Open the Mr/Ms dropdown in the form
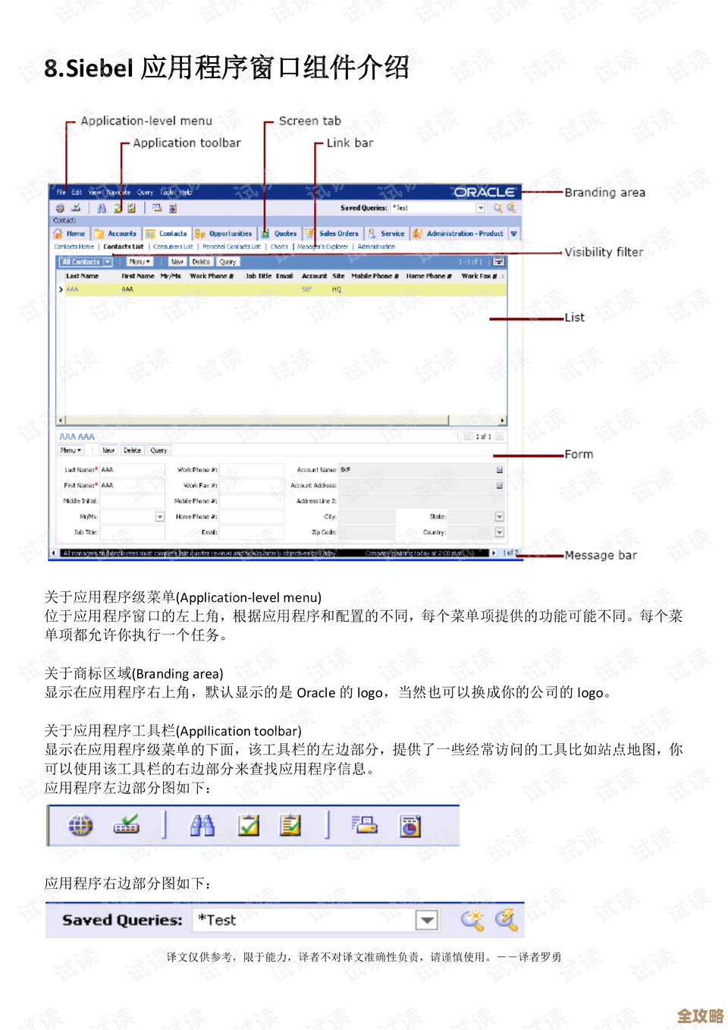 coord(160,517)
